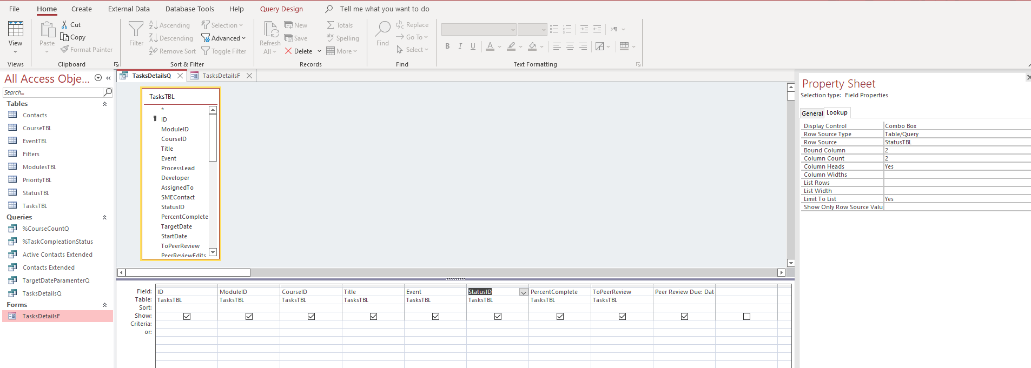Switch to Database Tools tab
1031x368 pixels.
click(x=190, y=9)
